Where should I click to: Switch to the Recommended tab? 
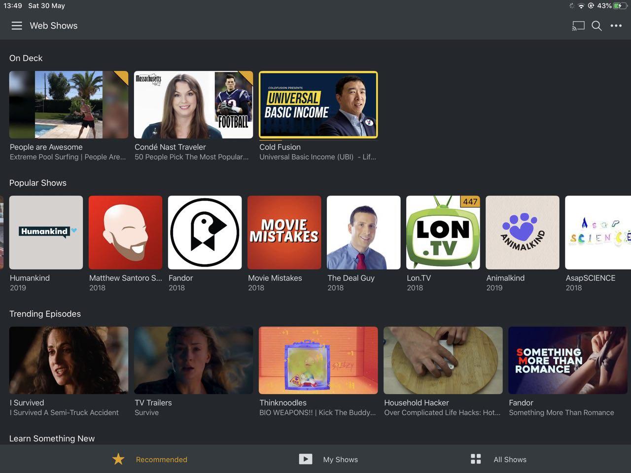pos(150,459)
